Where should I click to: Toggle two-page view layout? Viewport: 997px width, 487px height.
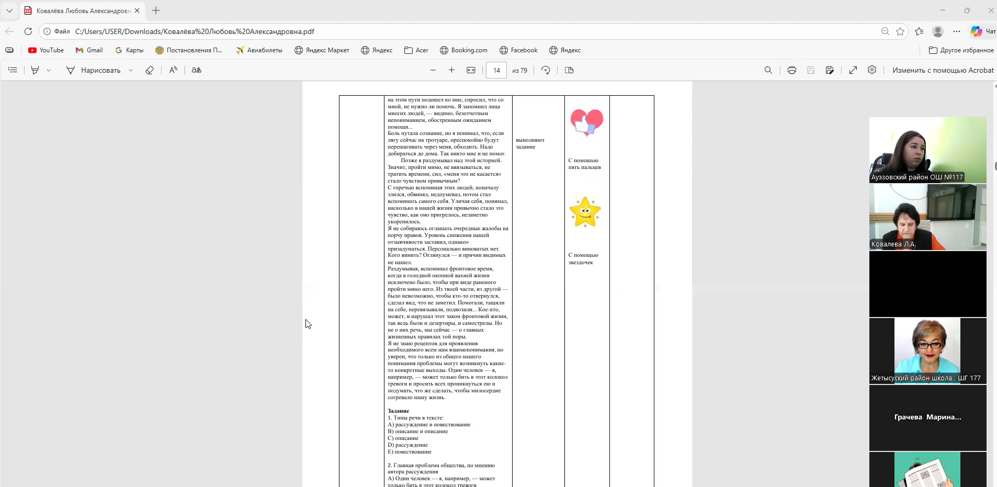tap(569, 70)
